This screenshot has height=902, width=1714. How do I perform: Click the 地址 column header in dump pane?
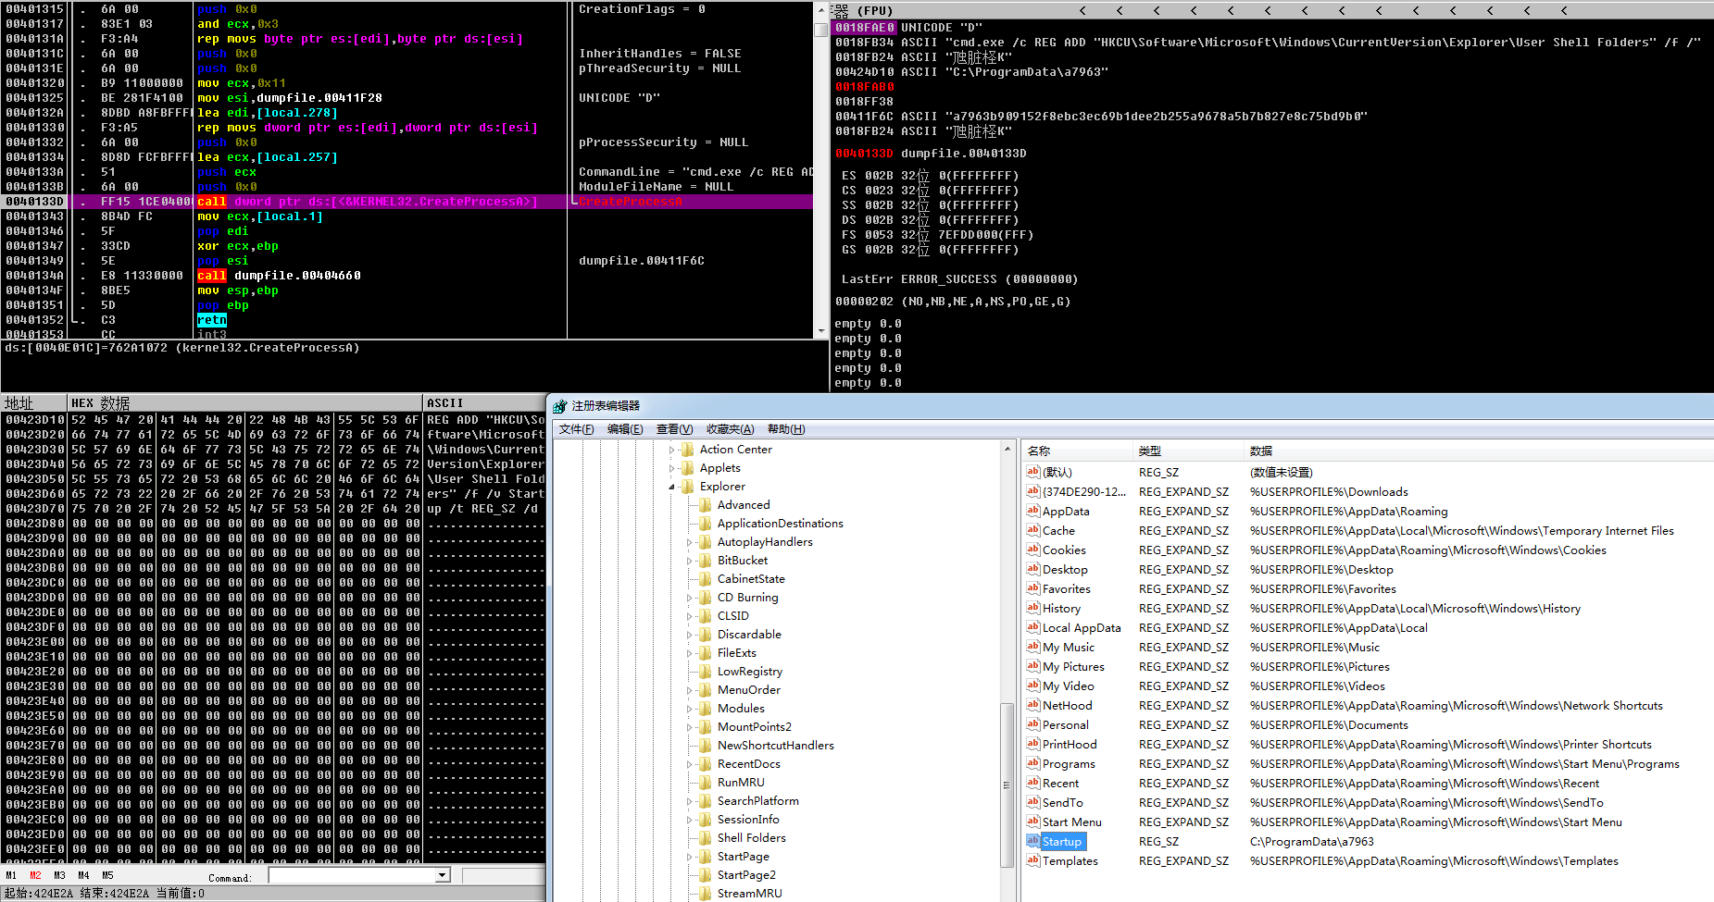[33, 403]
